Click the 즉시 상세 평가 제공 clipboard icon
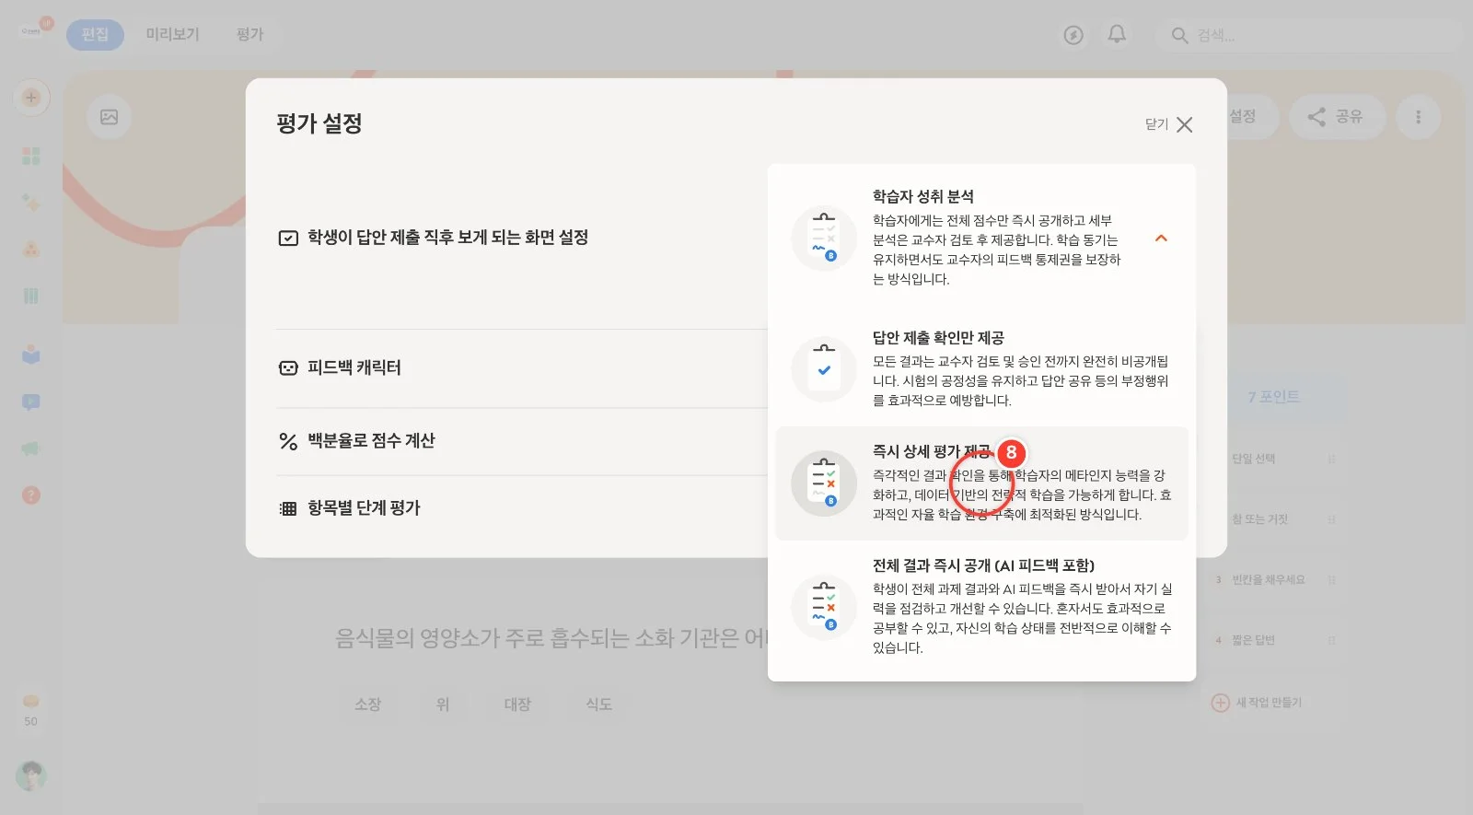 tap(824, 483)
